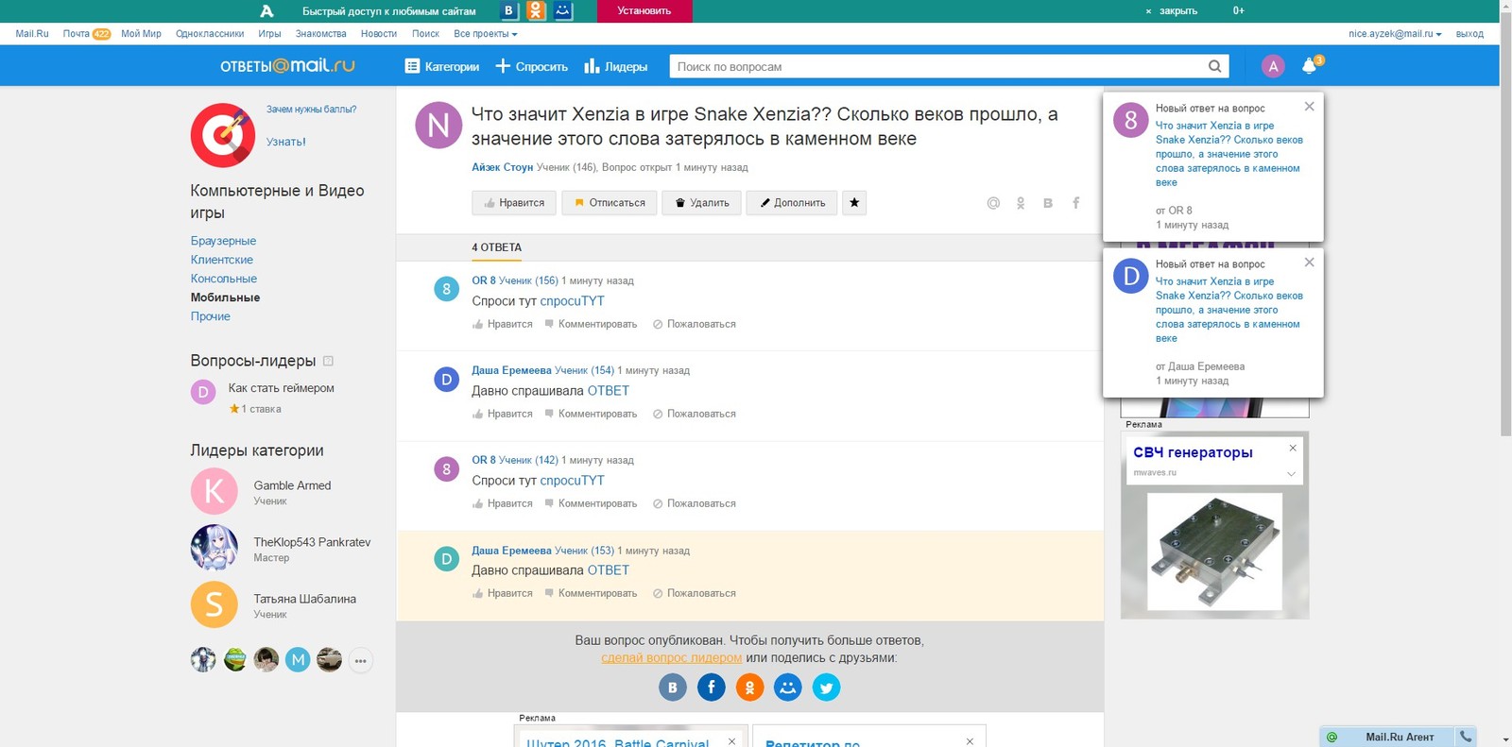
Task: Click the VK icon in top banner
Action: (x=509, y=10)
